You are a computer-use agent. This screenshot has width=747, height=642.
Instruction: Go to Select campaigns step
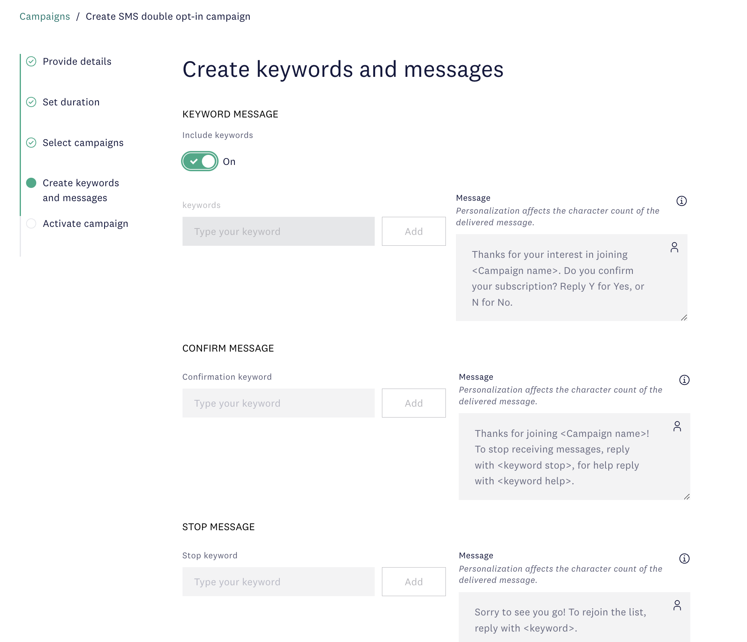(83, 143)
